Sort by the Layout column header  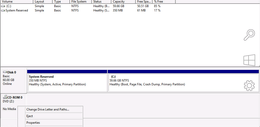[x=43, y=2]
